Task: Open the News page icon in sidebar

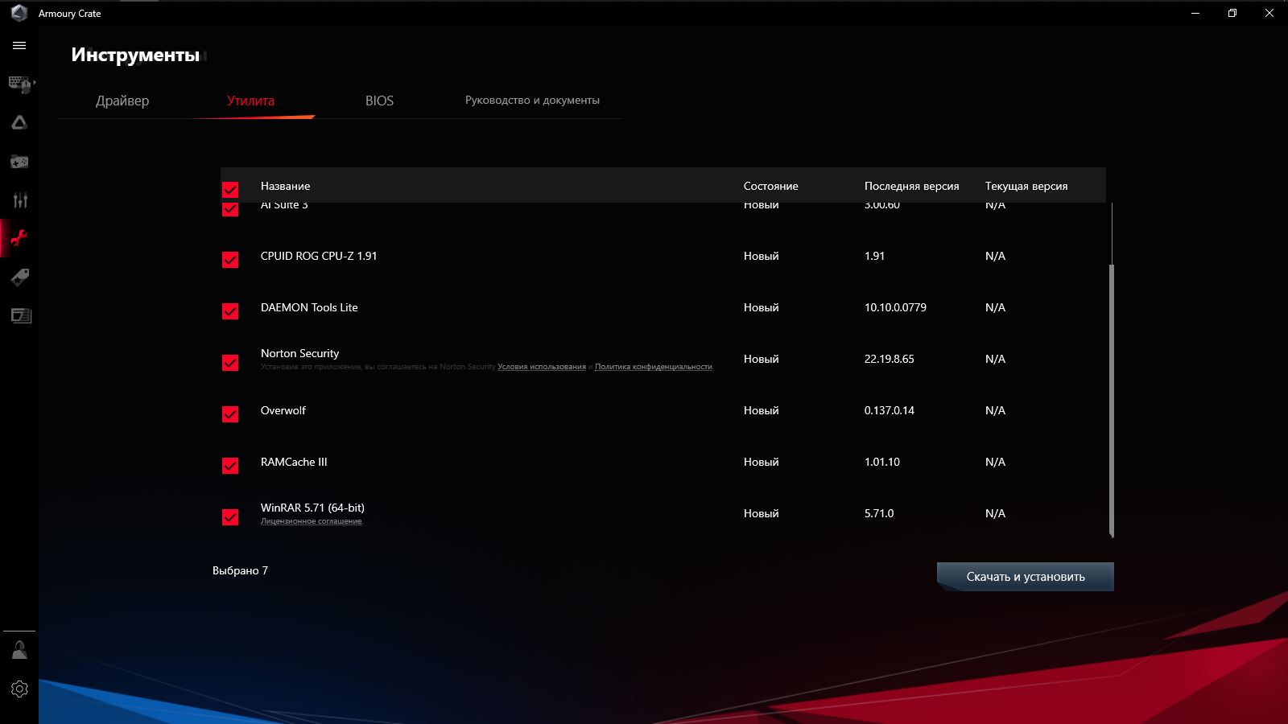Action: [x=21, y=315]
